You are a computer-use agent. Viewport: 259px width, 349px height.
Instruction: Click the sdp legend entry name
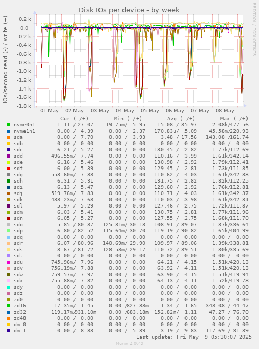(x=18, y=231)
